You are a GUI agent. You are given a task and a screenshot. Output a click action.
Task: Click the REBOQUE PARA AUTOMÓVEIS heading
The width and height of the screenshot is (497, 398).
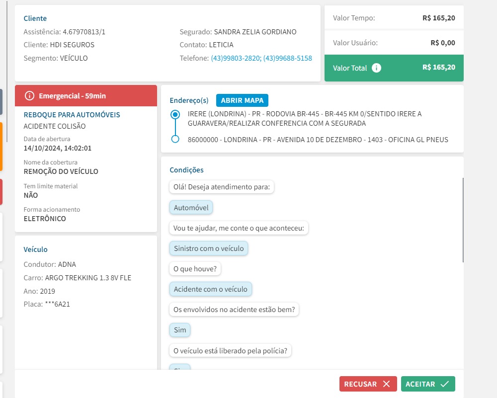point(72,115)
